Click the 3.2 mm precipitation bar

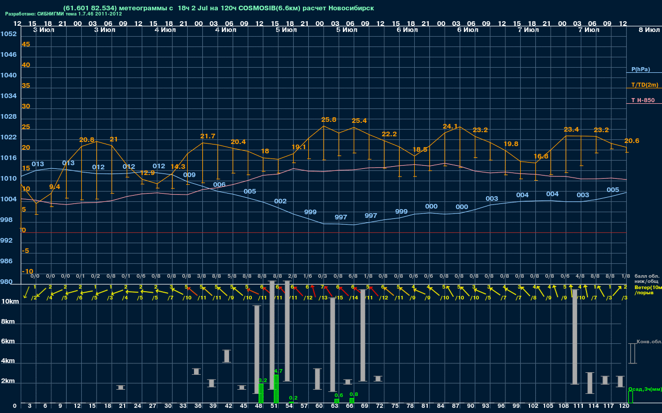click(x=261, y=393)
